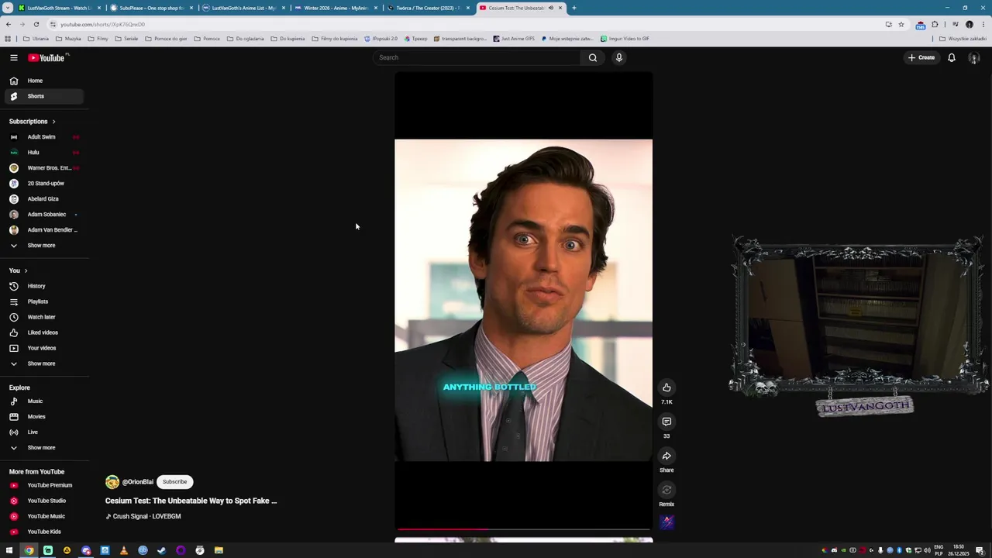Viewport: 992px width, 558px height.
Task: Show more subscriptions
Action: click(x=46, y=246)
